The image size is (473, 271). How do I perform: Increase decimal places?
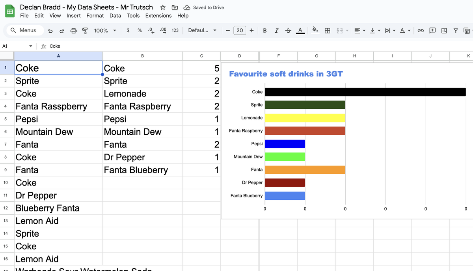click(x=164, y=30)
